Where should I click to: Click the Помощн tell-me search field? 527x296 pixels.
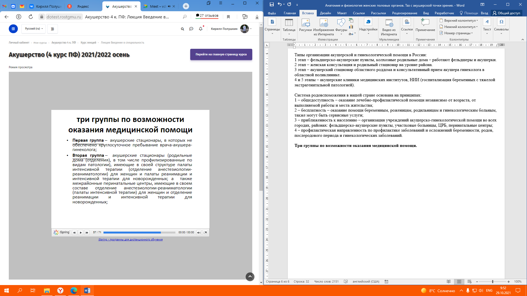[x=469, y=13]
